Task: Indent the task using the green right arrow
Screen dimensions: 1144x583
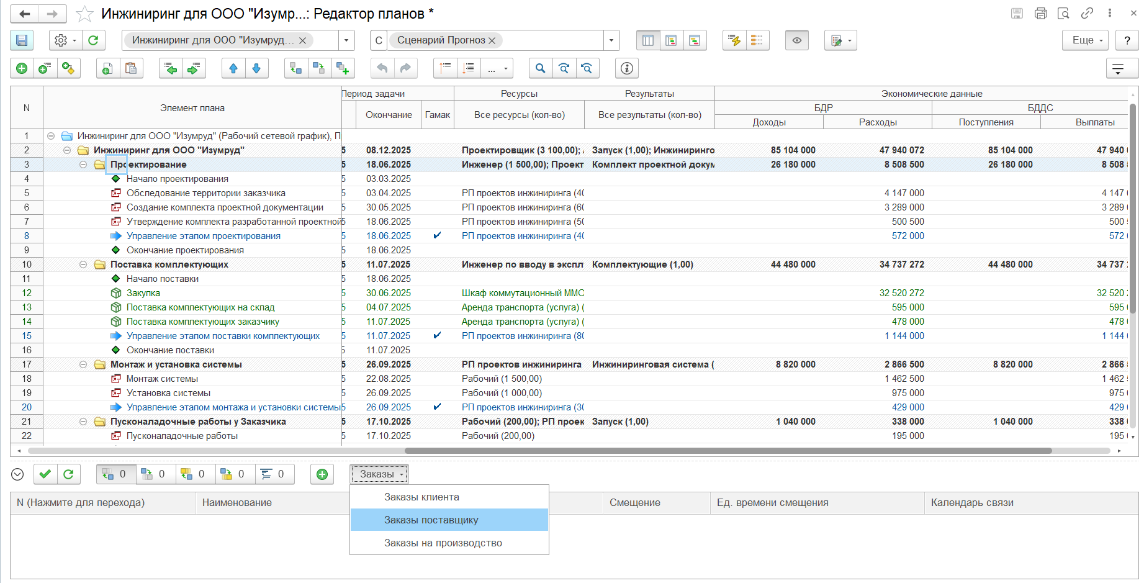Action: [194, 68]
